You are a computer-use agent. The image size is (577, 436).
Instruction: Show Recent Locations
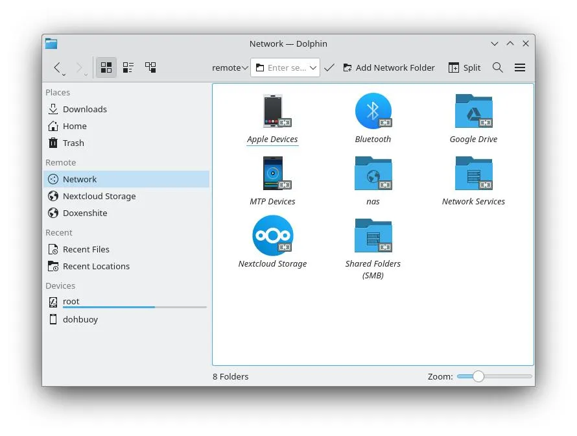[x=126, y=266]
